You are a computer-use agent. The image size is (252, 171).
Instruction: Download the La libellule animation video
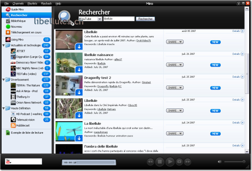pos(79,138)
